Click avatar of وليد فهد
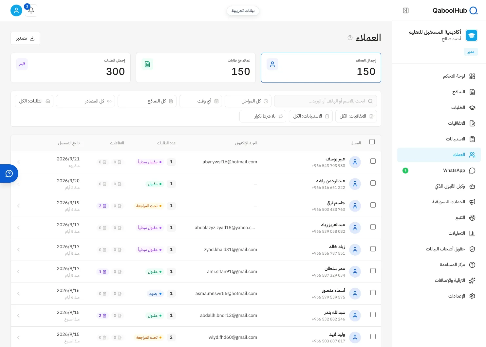This screenshot has width=486, height=347. pyautogui.click(x=355, y=338)
